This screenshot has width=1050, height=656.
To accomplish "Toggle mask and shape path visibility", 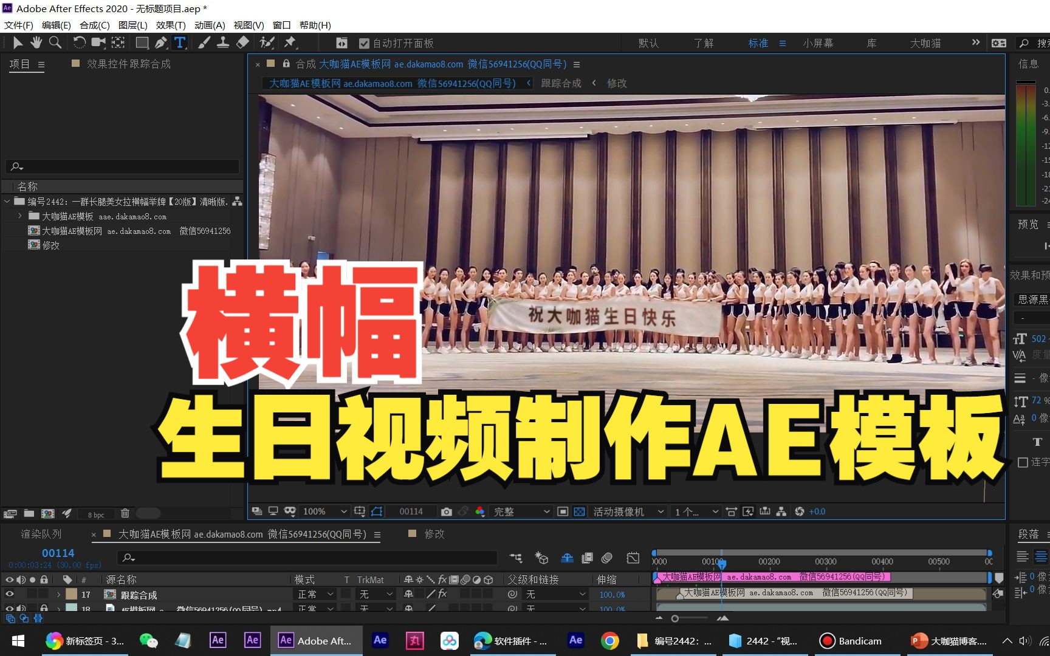I will tap(377, 511).
